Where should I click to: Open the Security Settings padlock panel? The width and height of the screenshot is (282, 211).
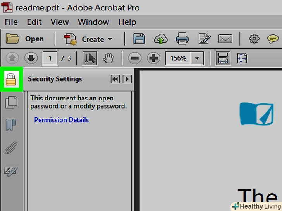point(11,79)
